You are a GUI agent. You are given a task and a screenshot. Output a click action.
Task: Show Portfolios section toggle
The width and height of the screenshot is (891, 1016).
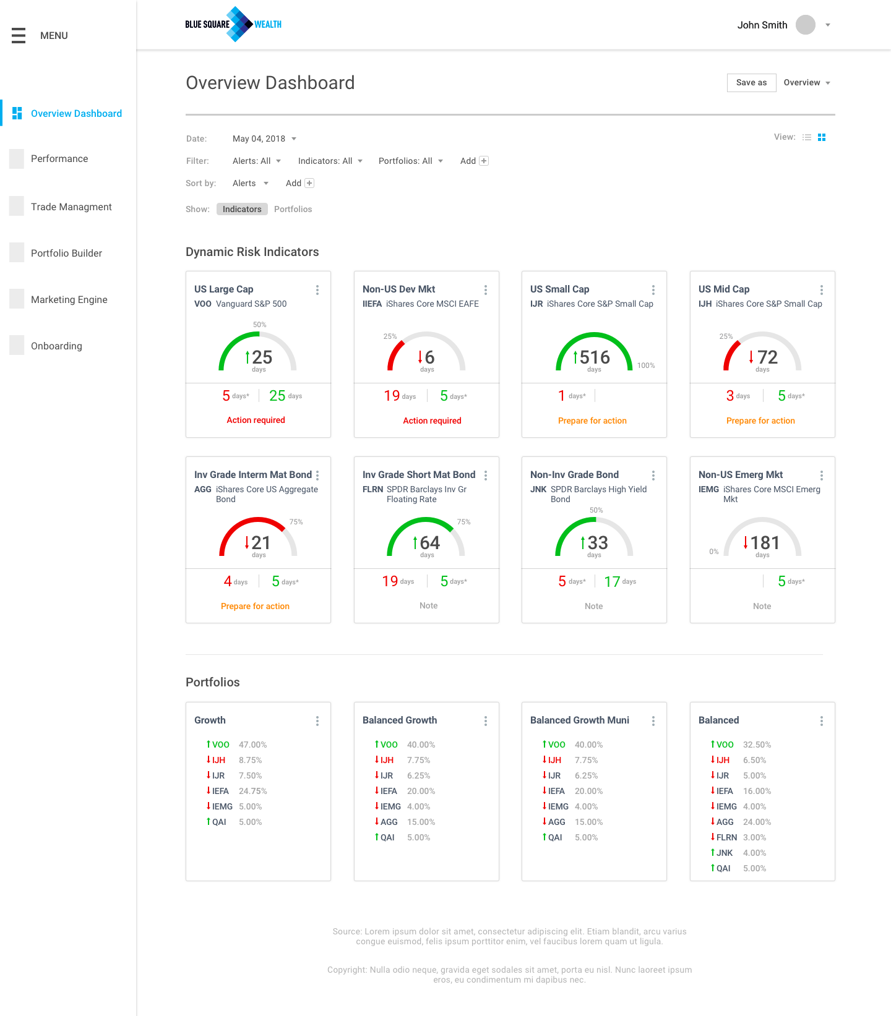pyautogui.click(x=293, y=209)
